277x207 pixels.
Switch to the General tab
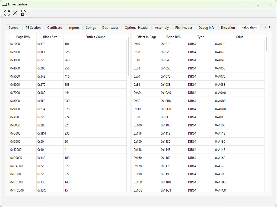pos(14,28)
